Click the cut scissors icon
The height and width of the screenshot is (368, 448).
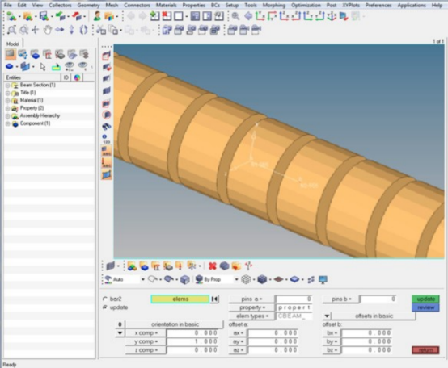coord(100,30)
